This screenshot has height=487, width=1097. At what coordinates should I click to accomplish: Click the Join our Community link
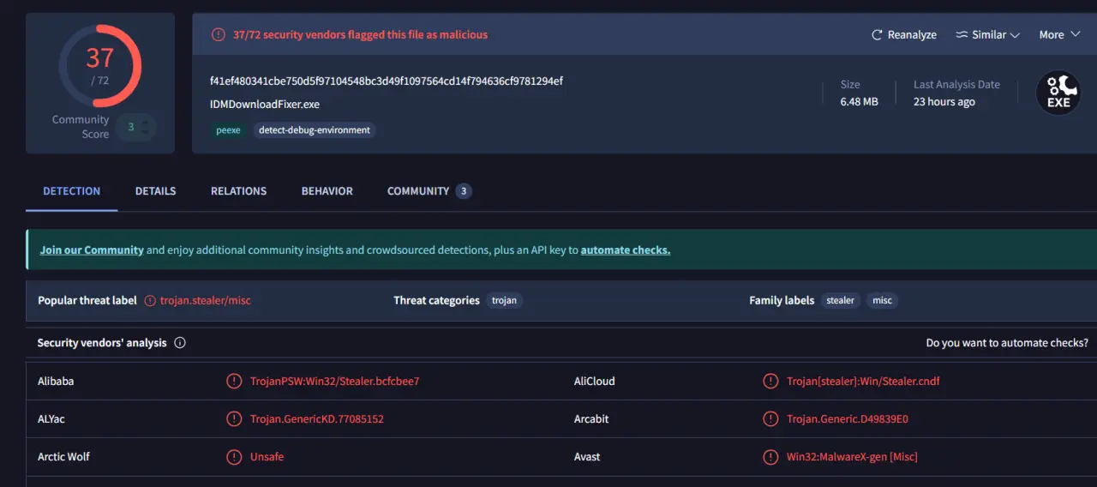point(92,250)
